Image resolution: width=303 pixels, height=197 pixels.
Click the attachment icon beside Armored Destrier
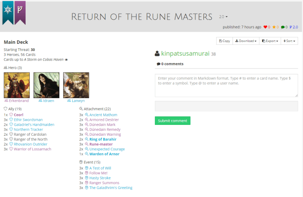click(87, 120)
